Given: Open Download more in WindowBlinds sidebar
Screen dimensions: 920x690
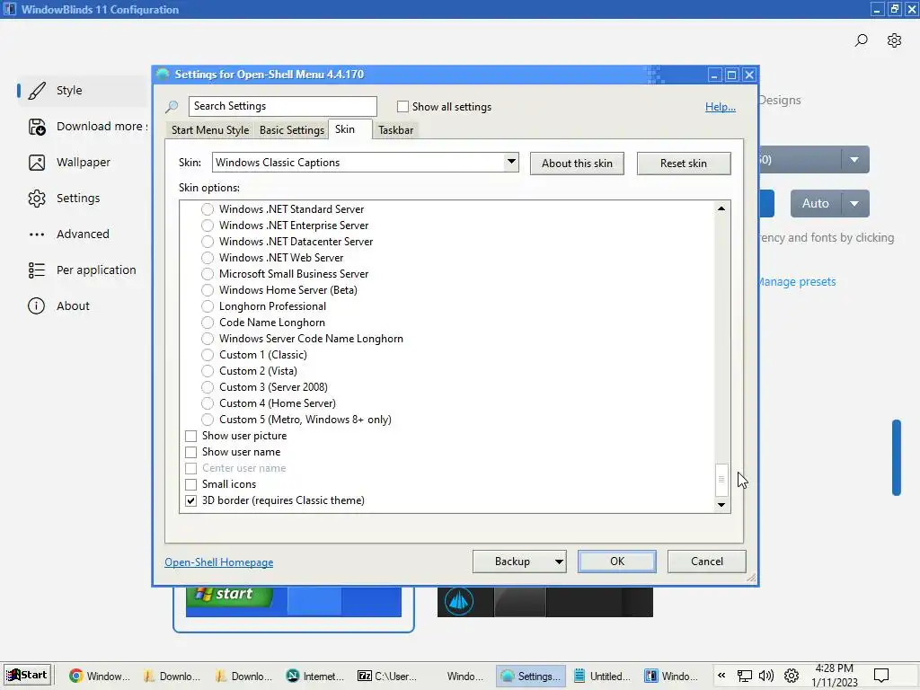Looking at the screenshot, I should (x=88, y=126).
